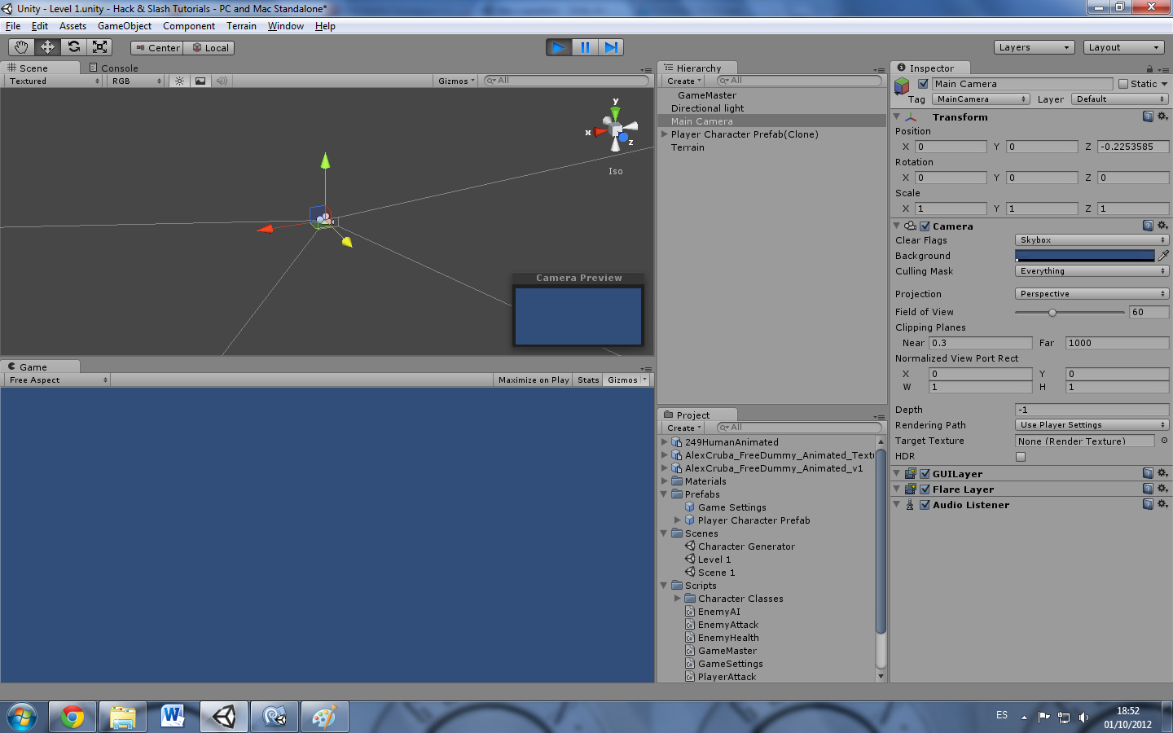The width and height of the screenshot is (1173, 733).
Task: Select EnemyAI script in Project
Action: pyautogui.click(x=718, y=612)
